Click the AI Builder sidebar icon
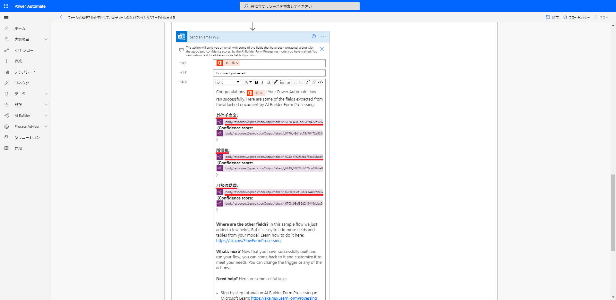This screenshot has height=300, width=616. click(x=6, y=116)
